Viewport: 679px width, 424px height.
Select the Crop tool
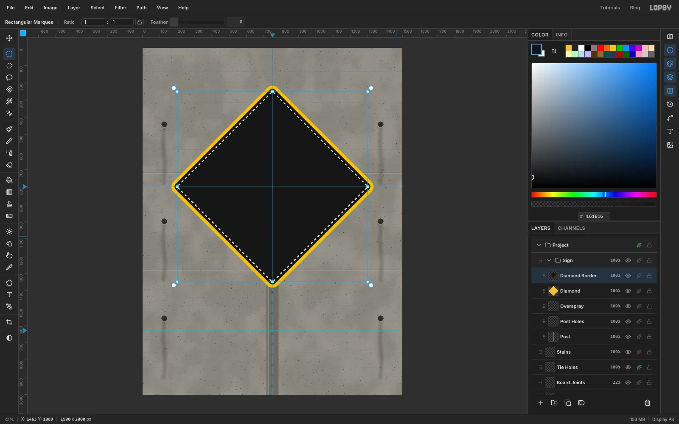click(x=9, y=322)
